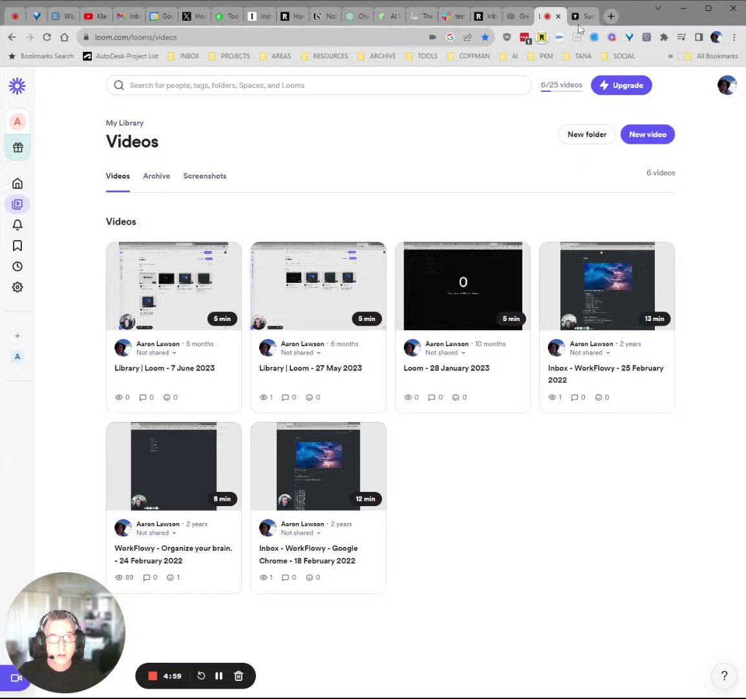Go to Chrome home page icon
Viewport: 746px width, 699px height.
[x=65, y=37]
